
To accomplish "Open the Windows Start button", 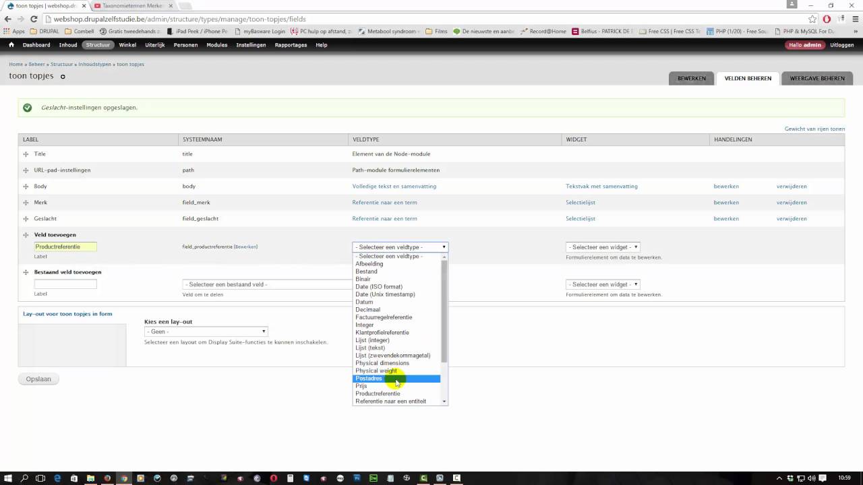I will click(9, 478).
